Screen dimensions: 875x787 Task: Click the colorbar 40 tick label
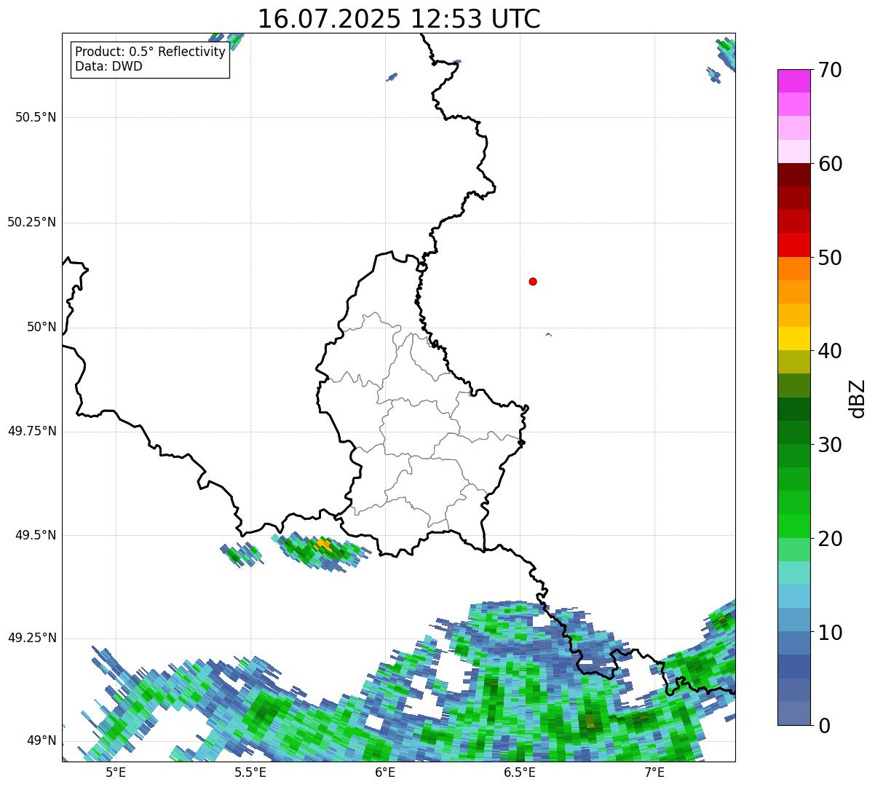click(830, 351)
